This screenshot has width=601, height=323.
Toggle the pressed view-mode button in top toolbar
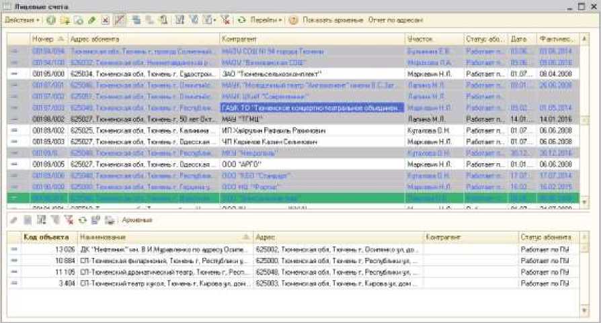(118, 20)
